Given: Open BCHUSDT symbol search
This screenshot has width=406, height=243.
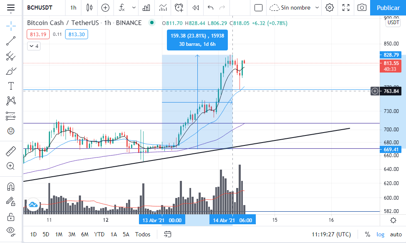Looking at the screenshot, I should tap(40, 8).
